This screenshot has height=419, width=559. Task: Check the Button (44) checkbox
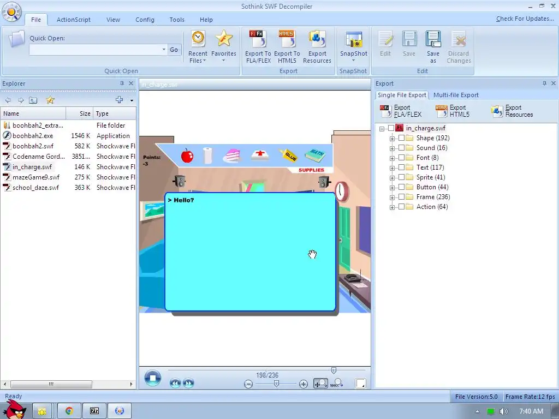[x=401, y=187]
